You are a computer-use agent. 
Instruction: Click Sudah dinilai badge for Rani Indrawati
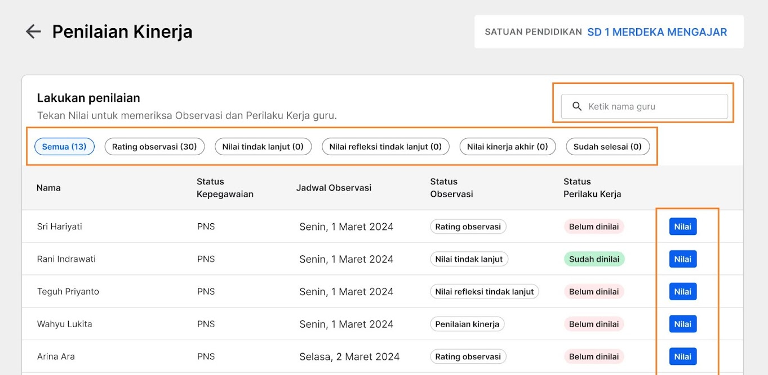point(594,259)
